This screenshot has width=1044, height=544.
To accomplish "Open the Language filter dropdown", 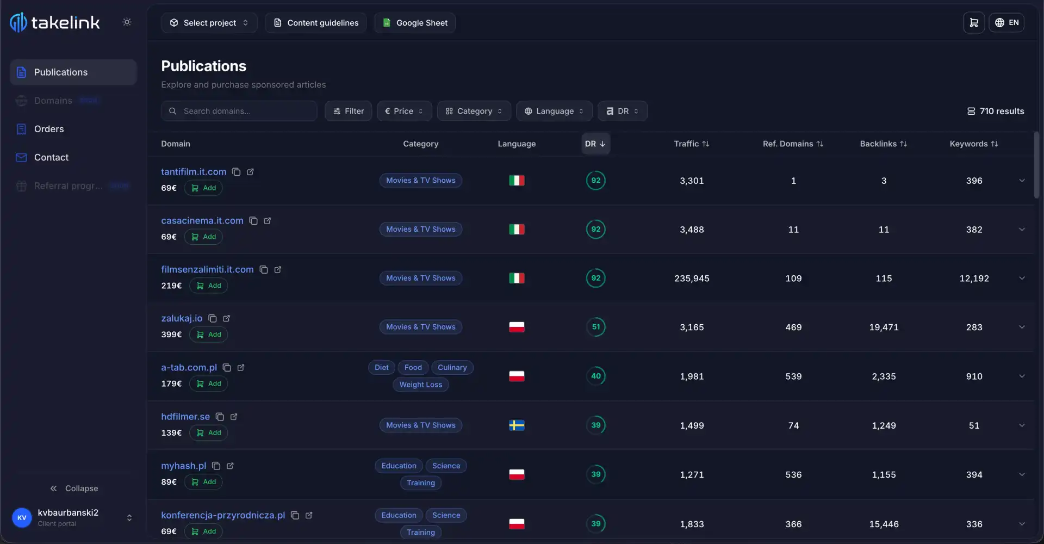I will pyautogui.click(x=554, y=111).
